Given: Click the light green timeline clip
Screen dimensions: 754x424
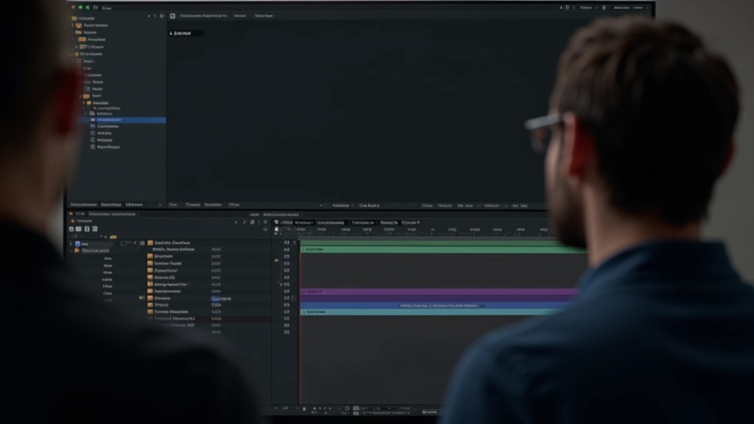Looking at the screenshot, I should coord(443,250).
